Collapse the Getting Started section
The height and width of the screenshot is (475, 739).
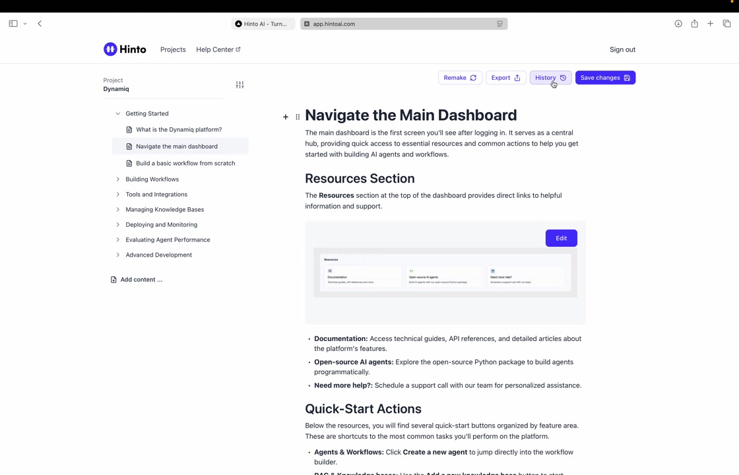[118, 113]
